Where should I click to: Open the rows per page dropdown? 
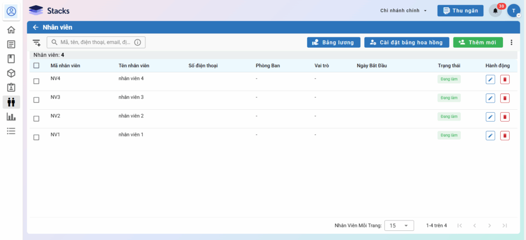(x=399, y=225)
